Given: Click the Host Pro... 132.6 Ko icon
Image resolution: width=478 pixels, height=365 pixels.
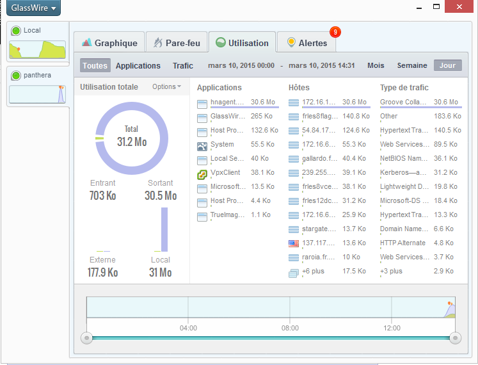Looking at the screenshot, I should [202, 132].
